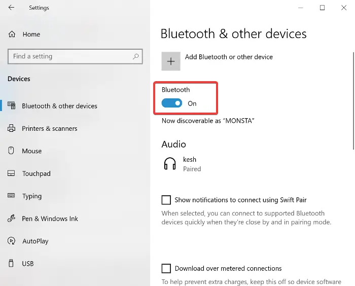Screen dimensions: 355x286
Task: Click the Mouse icon in sidebar
Action: pos(12,151)
